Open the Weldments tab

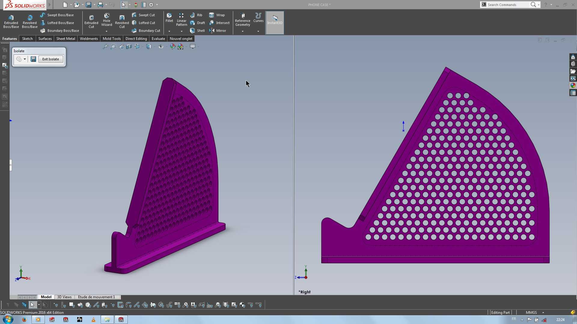(89, 39)
